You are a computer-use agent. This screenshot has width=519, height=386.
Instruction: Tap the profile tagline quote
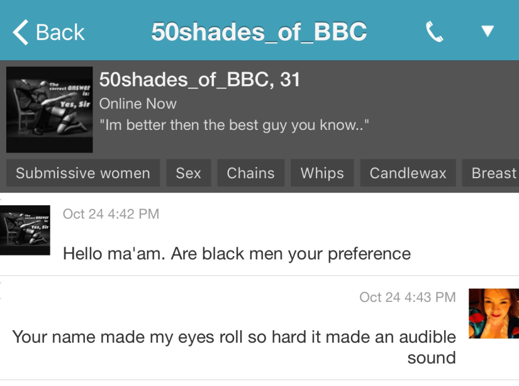(x=234, y=125)
